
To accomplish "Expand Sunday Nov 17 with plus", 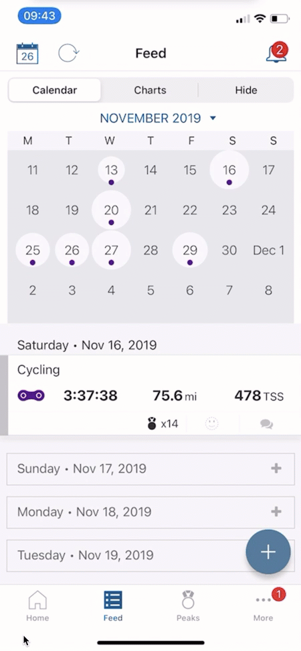I will click(x=276, y=469).
